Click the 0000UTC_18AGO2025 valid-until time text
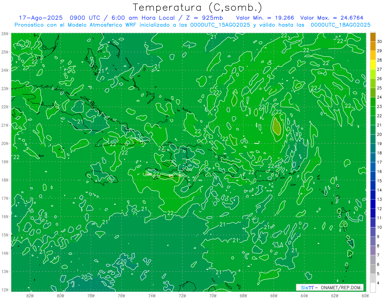Image resolution: width=388 pixels, height=300 pixels. [340, 25]
